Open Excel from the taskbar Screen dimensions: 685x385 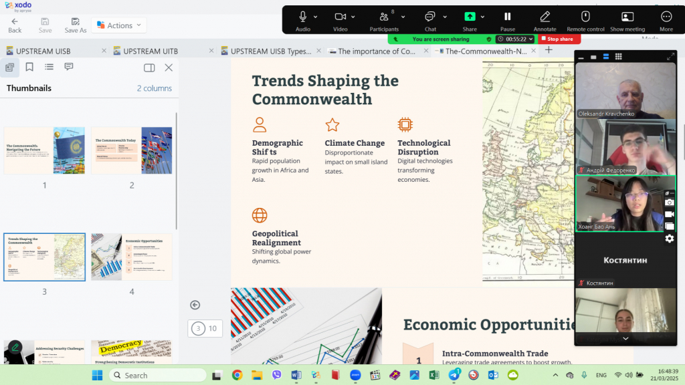433,375
